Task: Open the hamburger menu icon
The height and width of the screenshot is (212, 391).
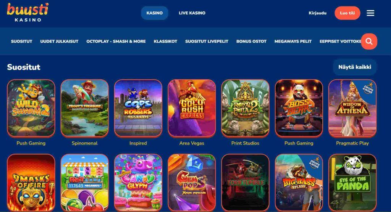Action: click(370, 13)
